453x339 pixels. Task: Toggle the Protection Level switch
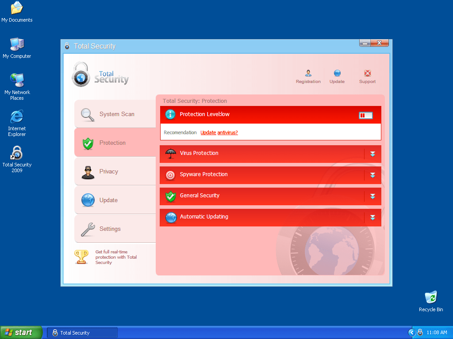point(366,115)
